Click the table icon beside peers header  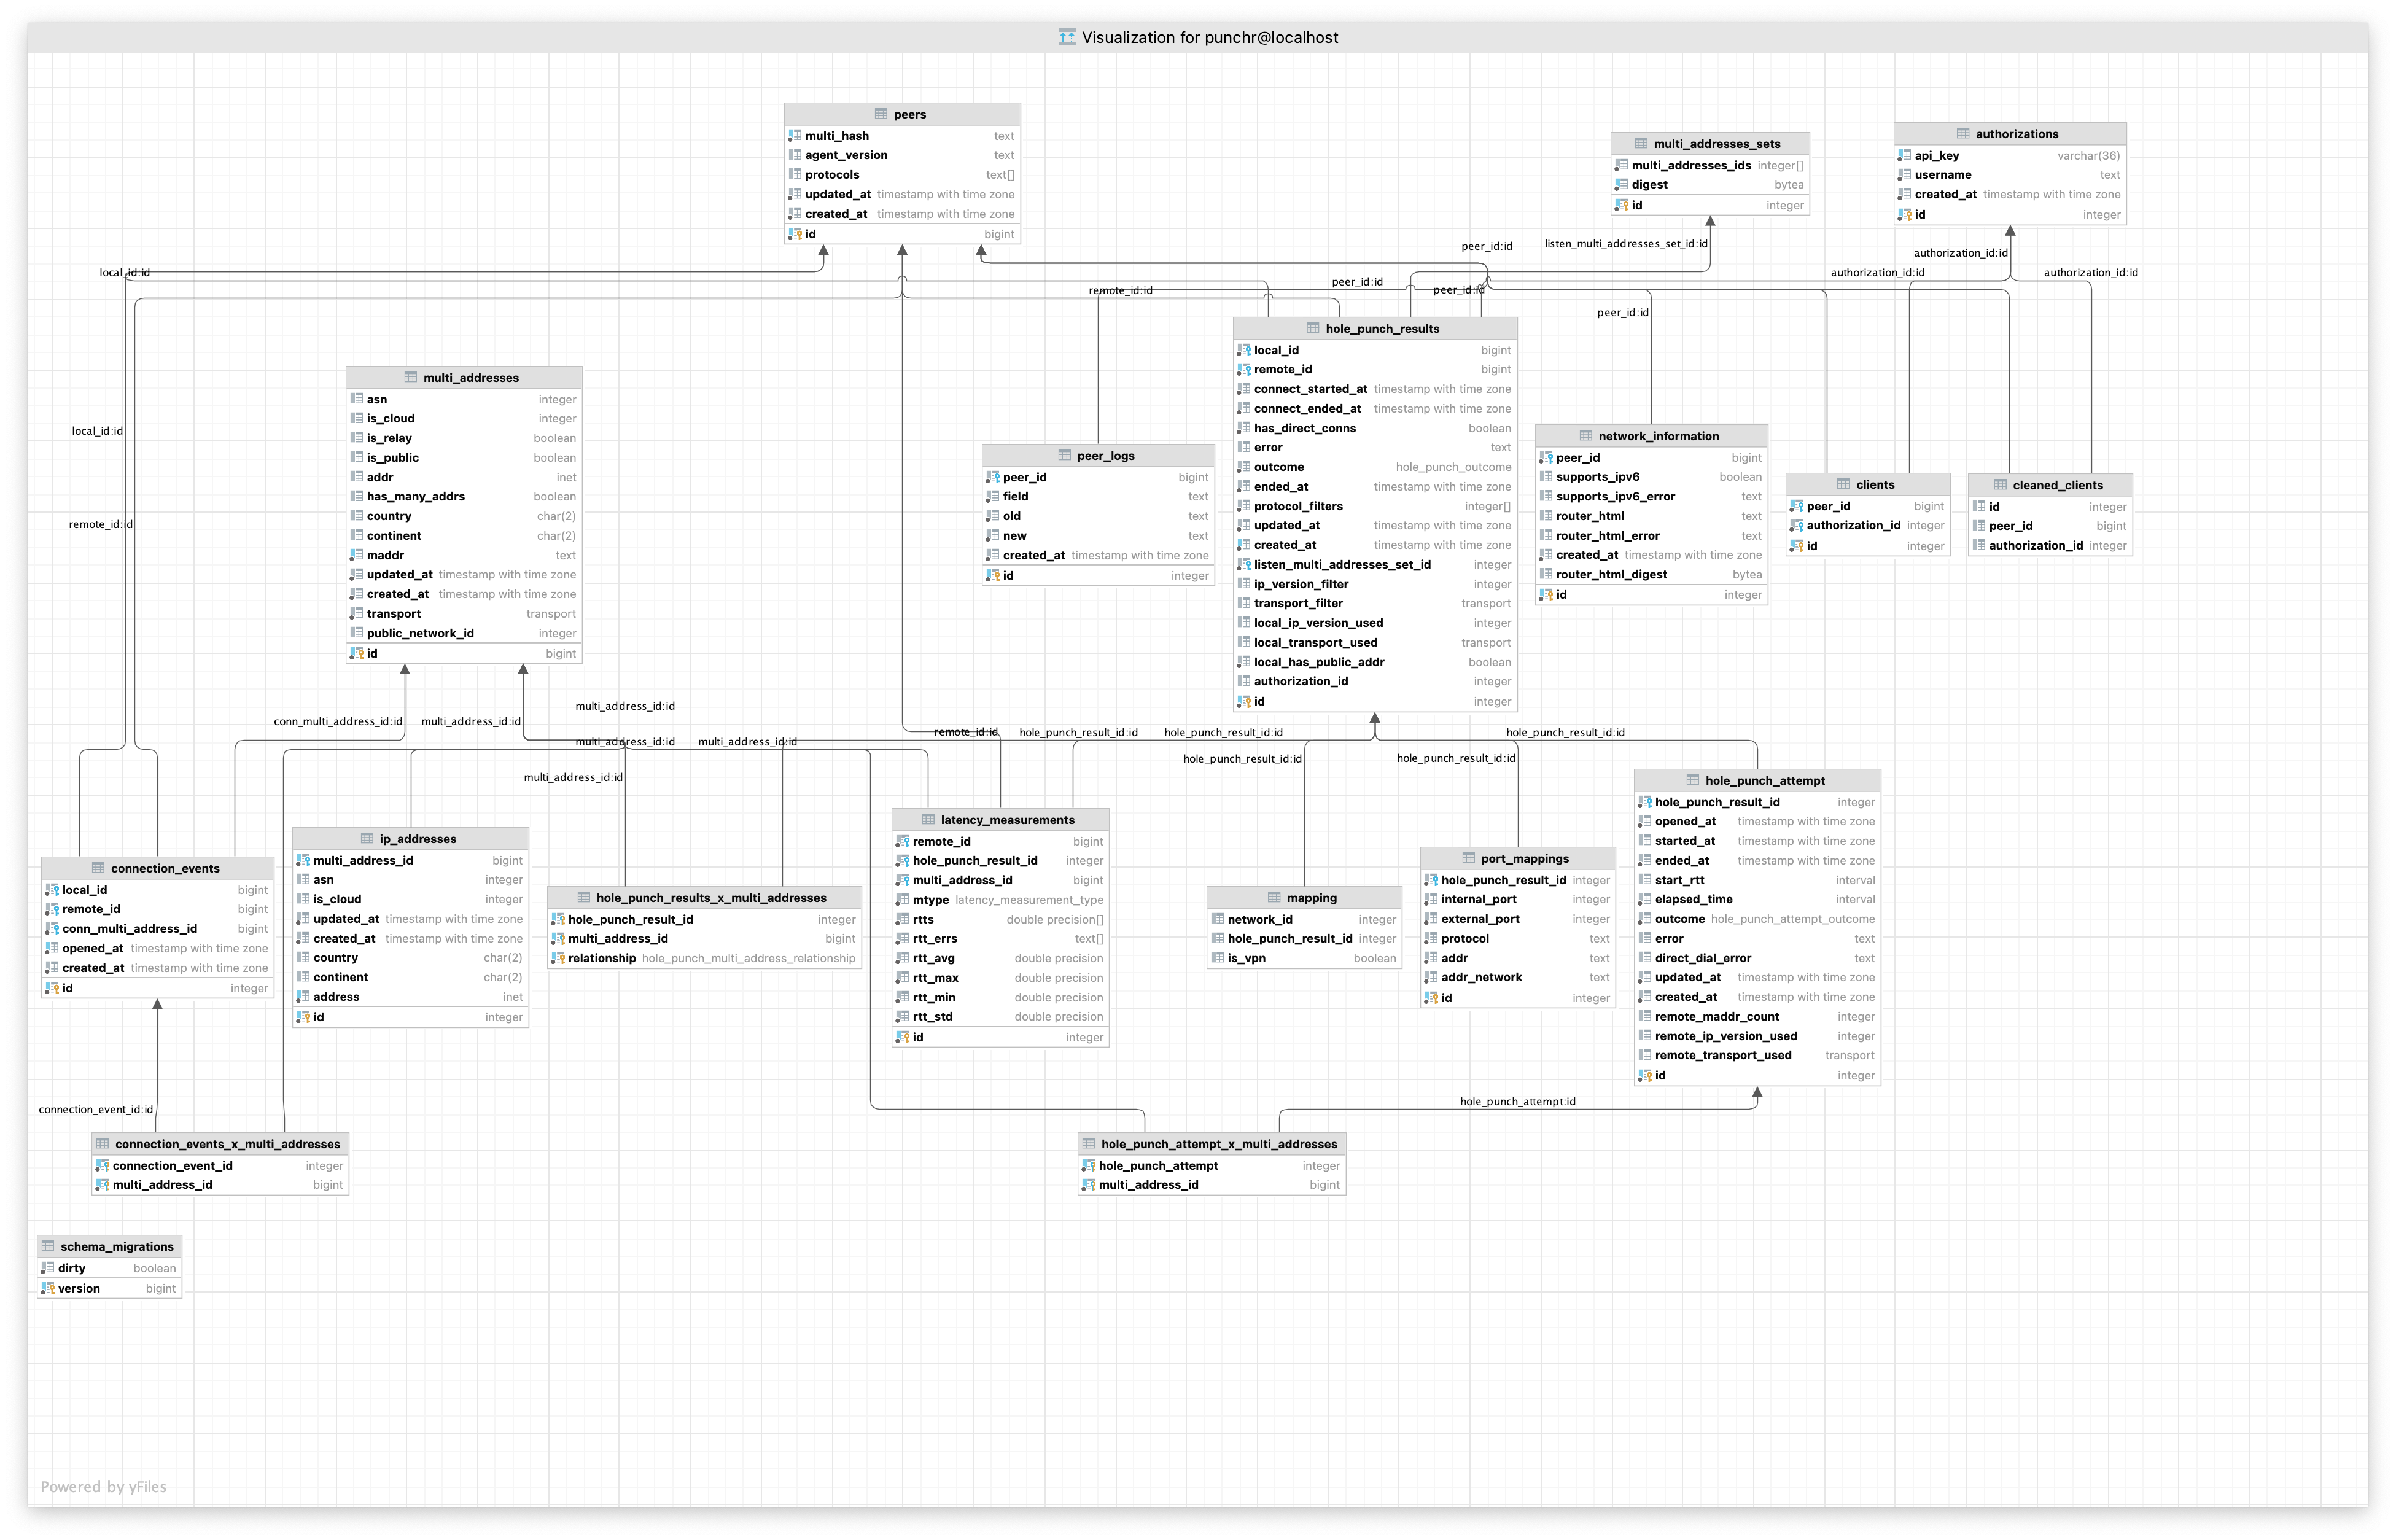(x=881, y=114)
